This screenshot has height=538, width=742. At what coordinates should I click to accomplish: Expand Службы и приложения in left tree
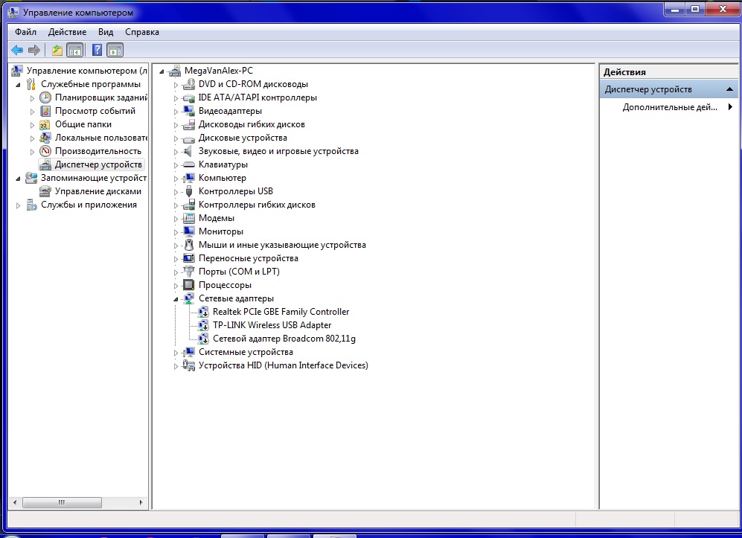(x=19, y=205)
